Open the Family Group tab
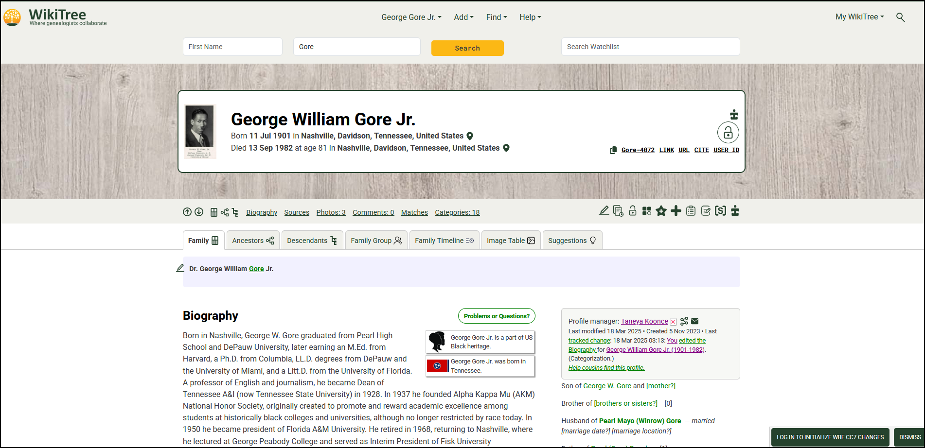The width and height of the screenshot is (925, 448). (376, 241)
